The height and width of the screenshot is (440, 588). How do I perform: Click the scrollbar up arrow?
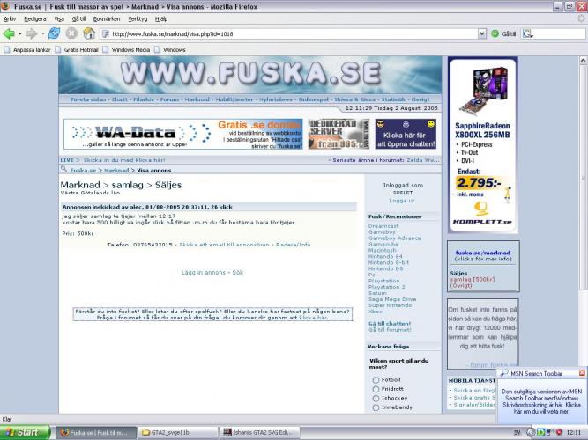tap(583, 61)
